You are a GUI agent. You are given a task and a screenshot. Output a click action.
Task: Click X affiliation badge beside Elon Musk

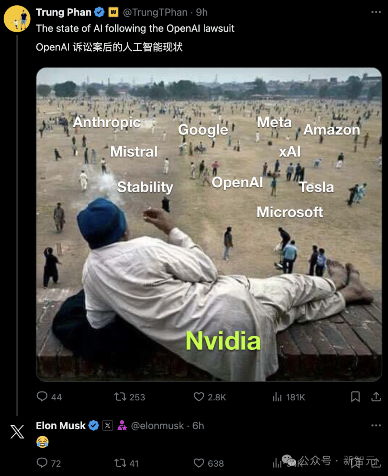[108, 426]
